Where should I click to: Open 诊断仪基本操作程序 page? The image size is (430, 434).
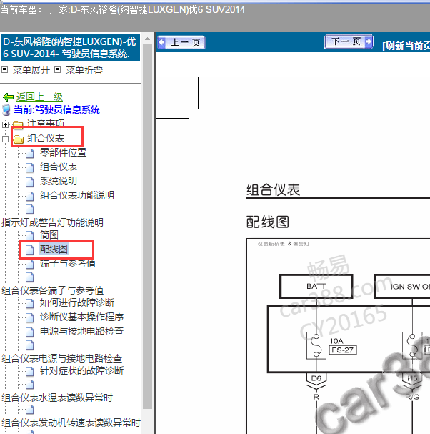tap(81, 317)
